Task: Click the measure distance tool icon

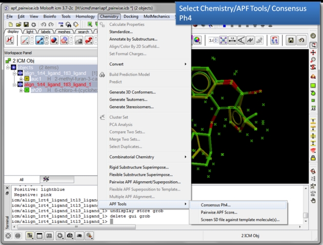Action: tap(231, 40)
